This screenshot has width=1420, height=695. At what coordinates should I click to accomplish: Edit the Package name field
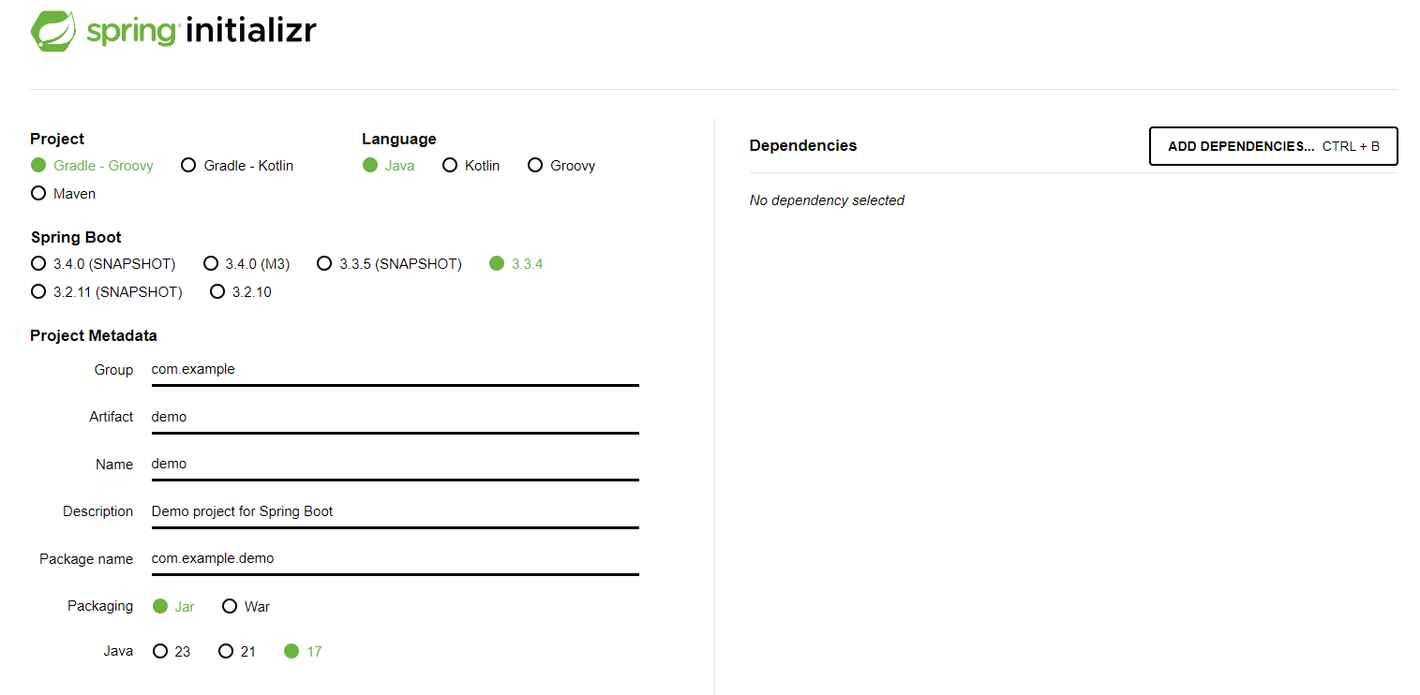click(x=395, y=559)
